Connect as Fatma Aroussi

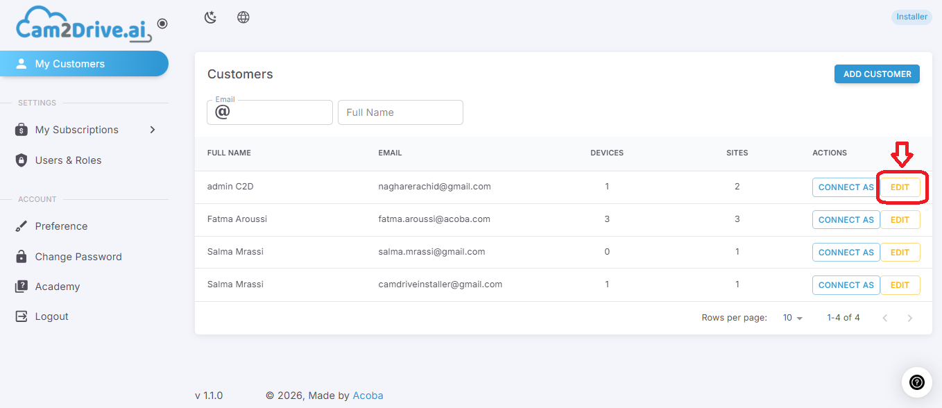pyautogui.click(x=846, y=220)
